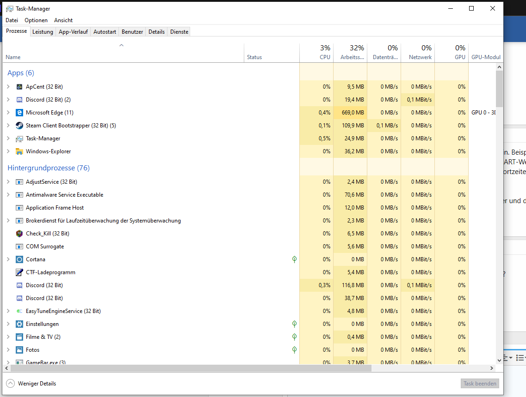Switch to the Leistung tab
The width and height of the screenshot is (526, 397).
tap(43, 32)
